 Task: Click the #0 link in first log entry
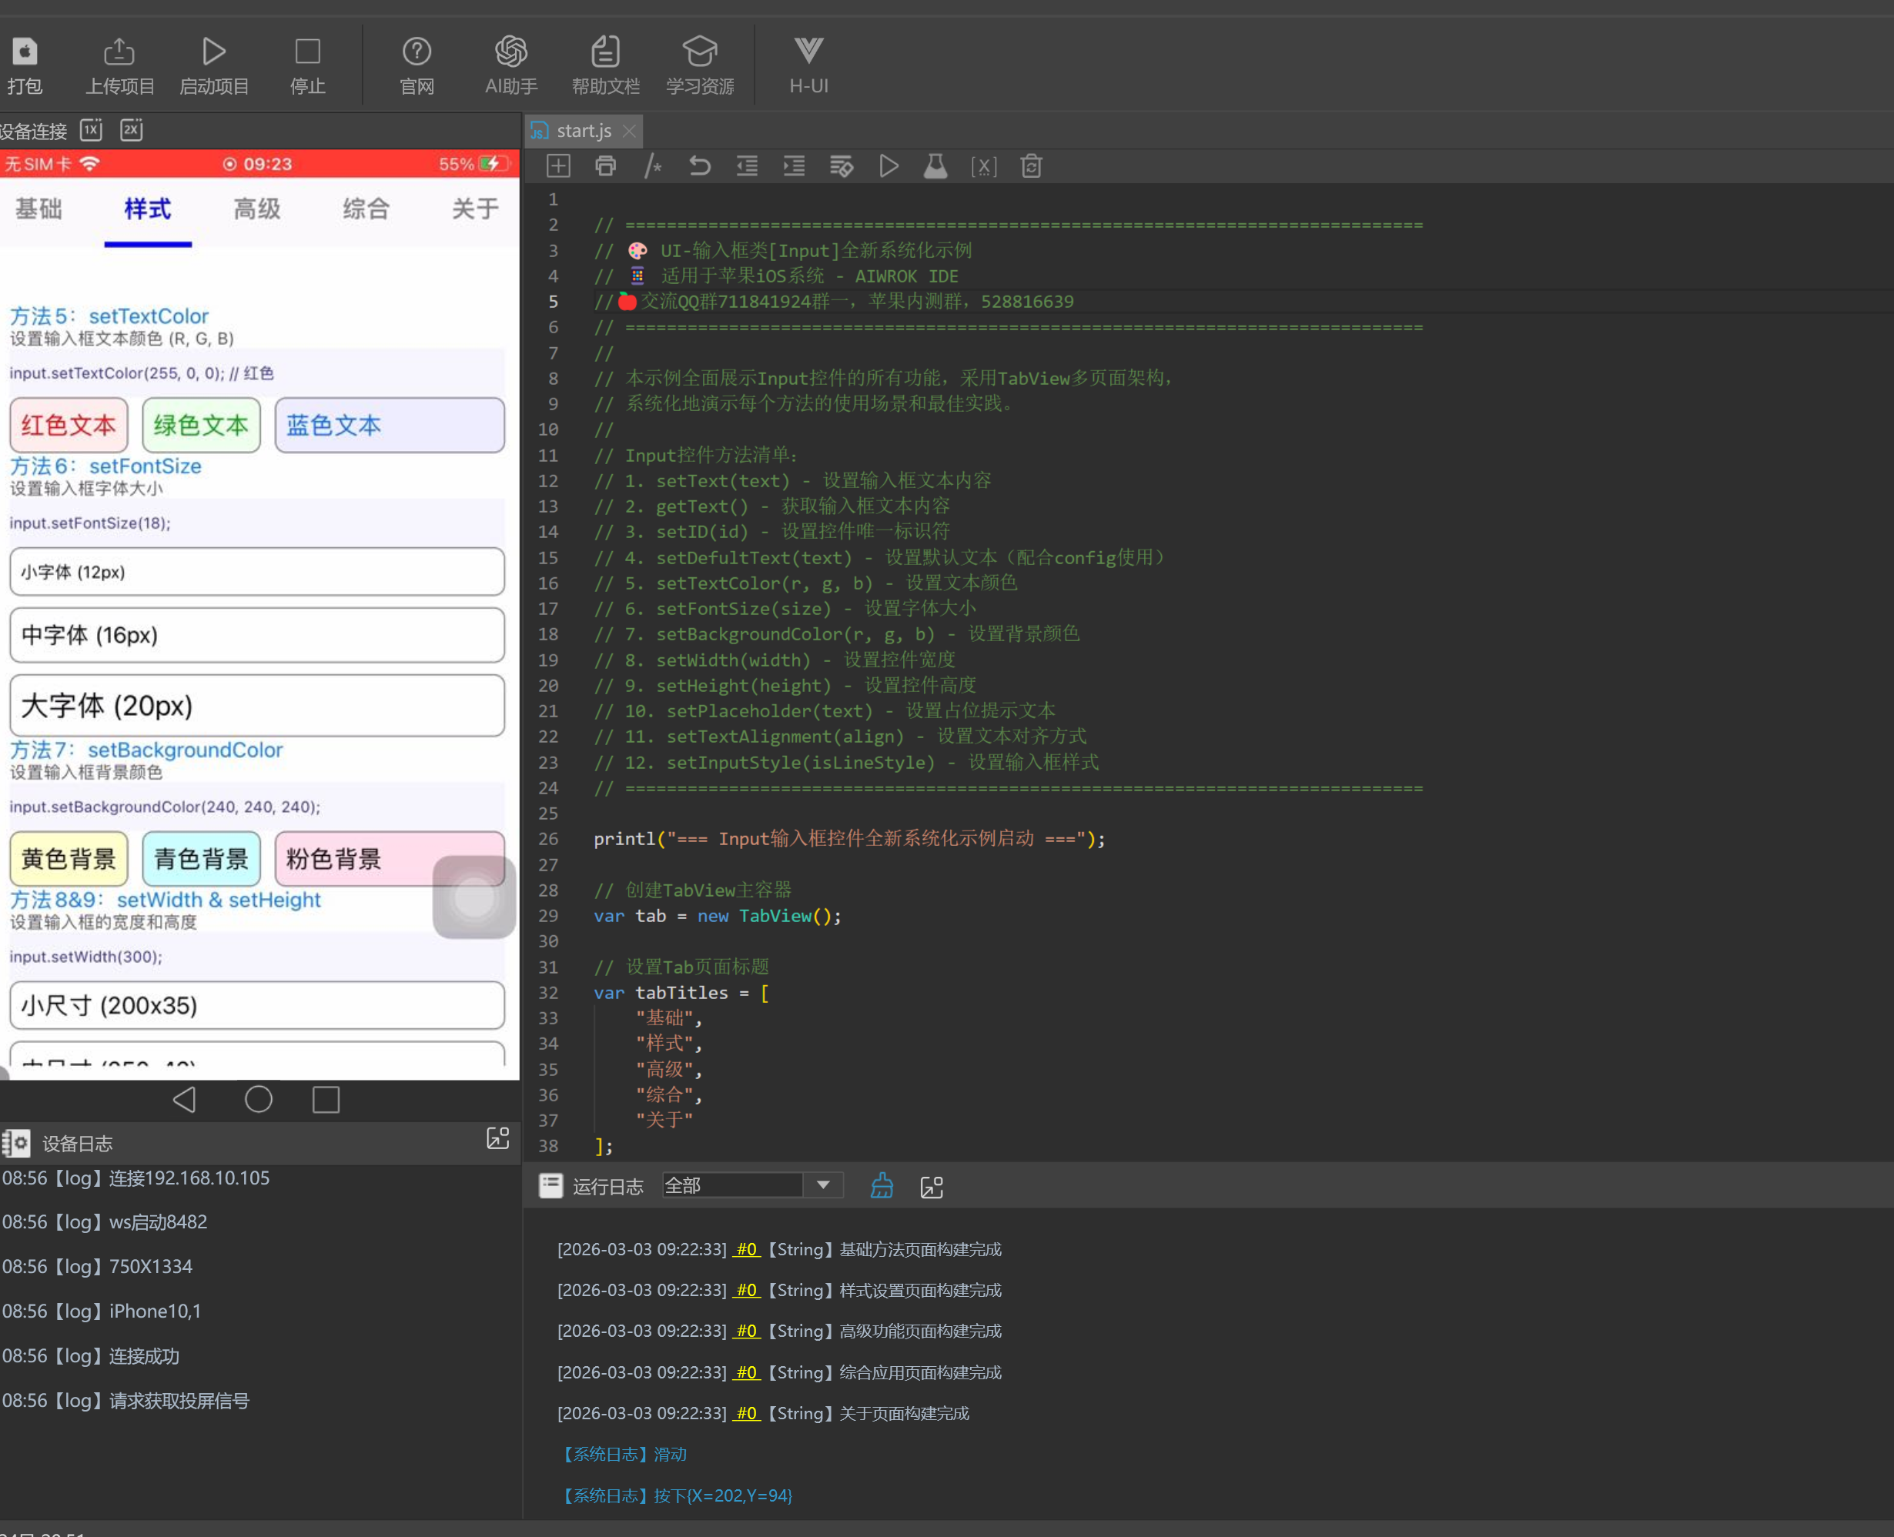(x=747, y=1249)
